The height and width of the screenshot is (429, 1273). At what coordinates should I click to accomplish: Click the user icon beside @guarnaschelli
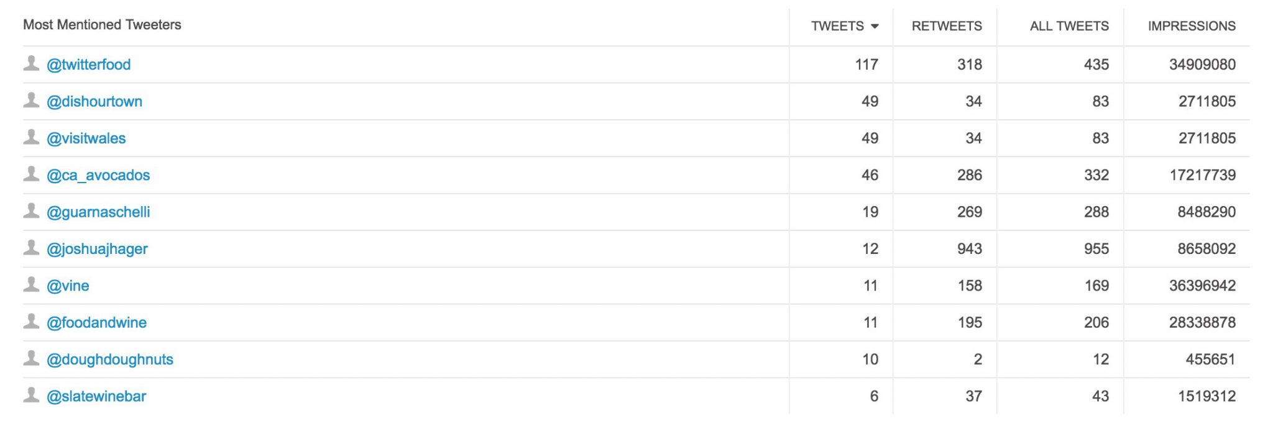coord(31,211)
